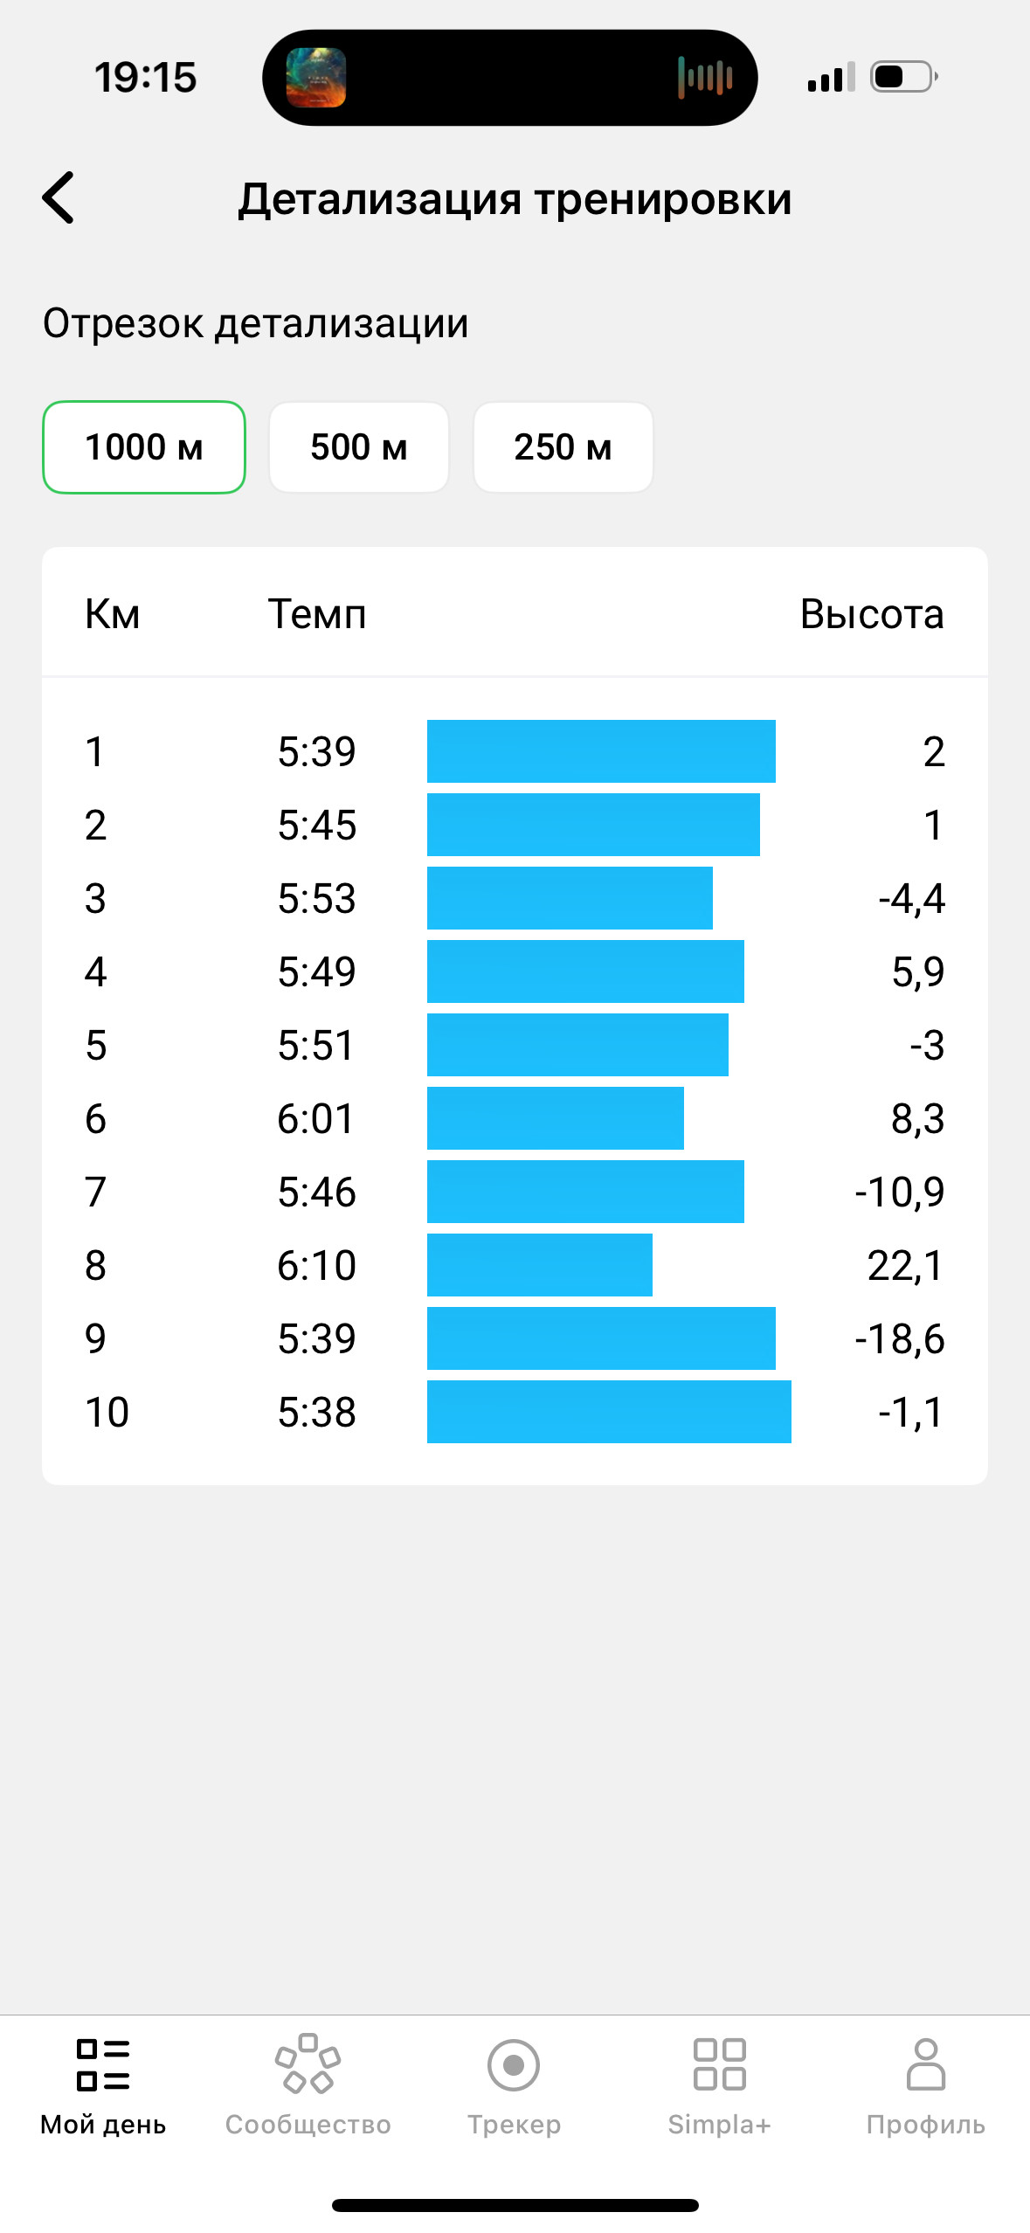Tap the Км column header
This screenshot has height=2233, width=1030.
(x=113, y=614)
